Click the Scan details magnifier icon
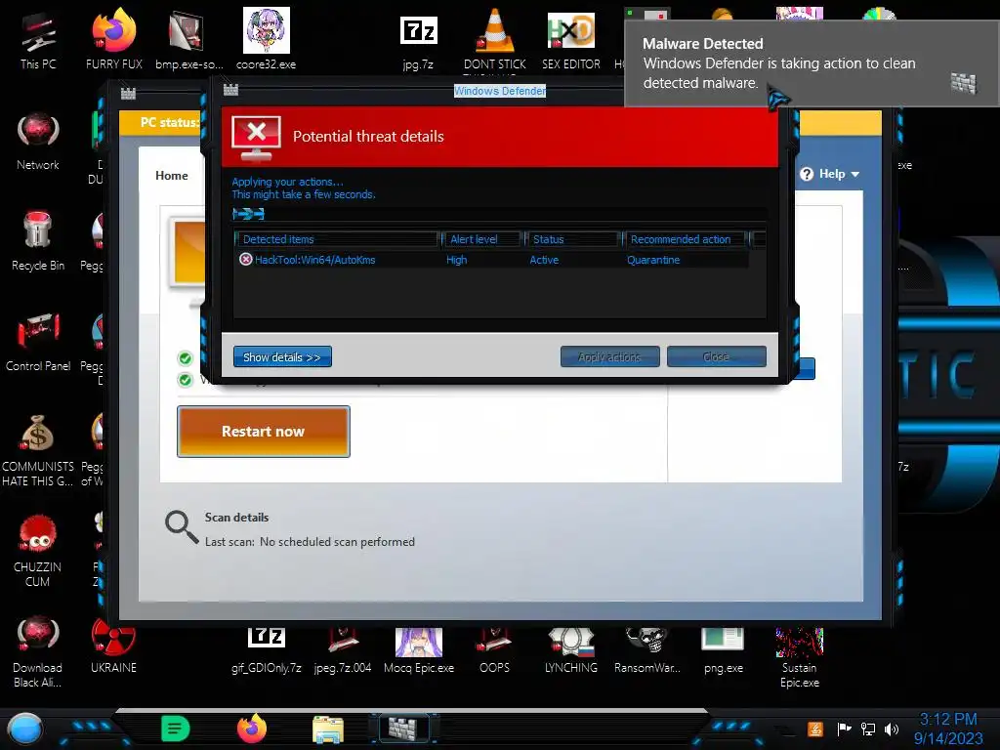This screenshot has height=750, width=1000. pyautogui.click(x=182, y=526)
